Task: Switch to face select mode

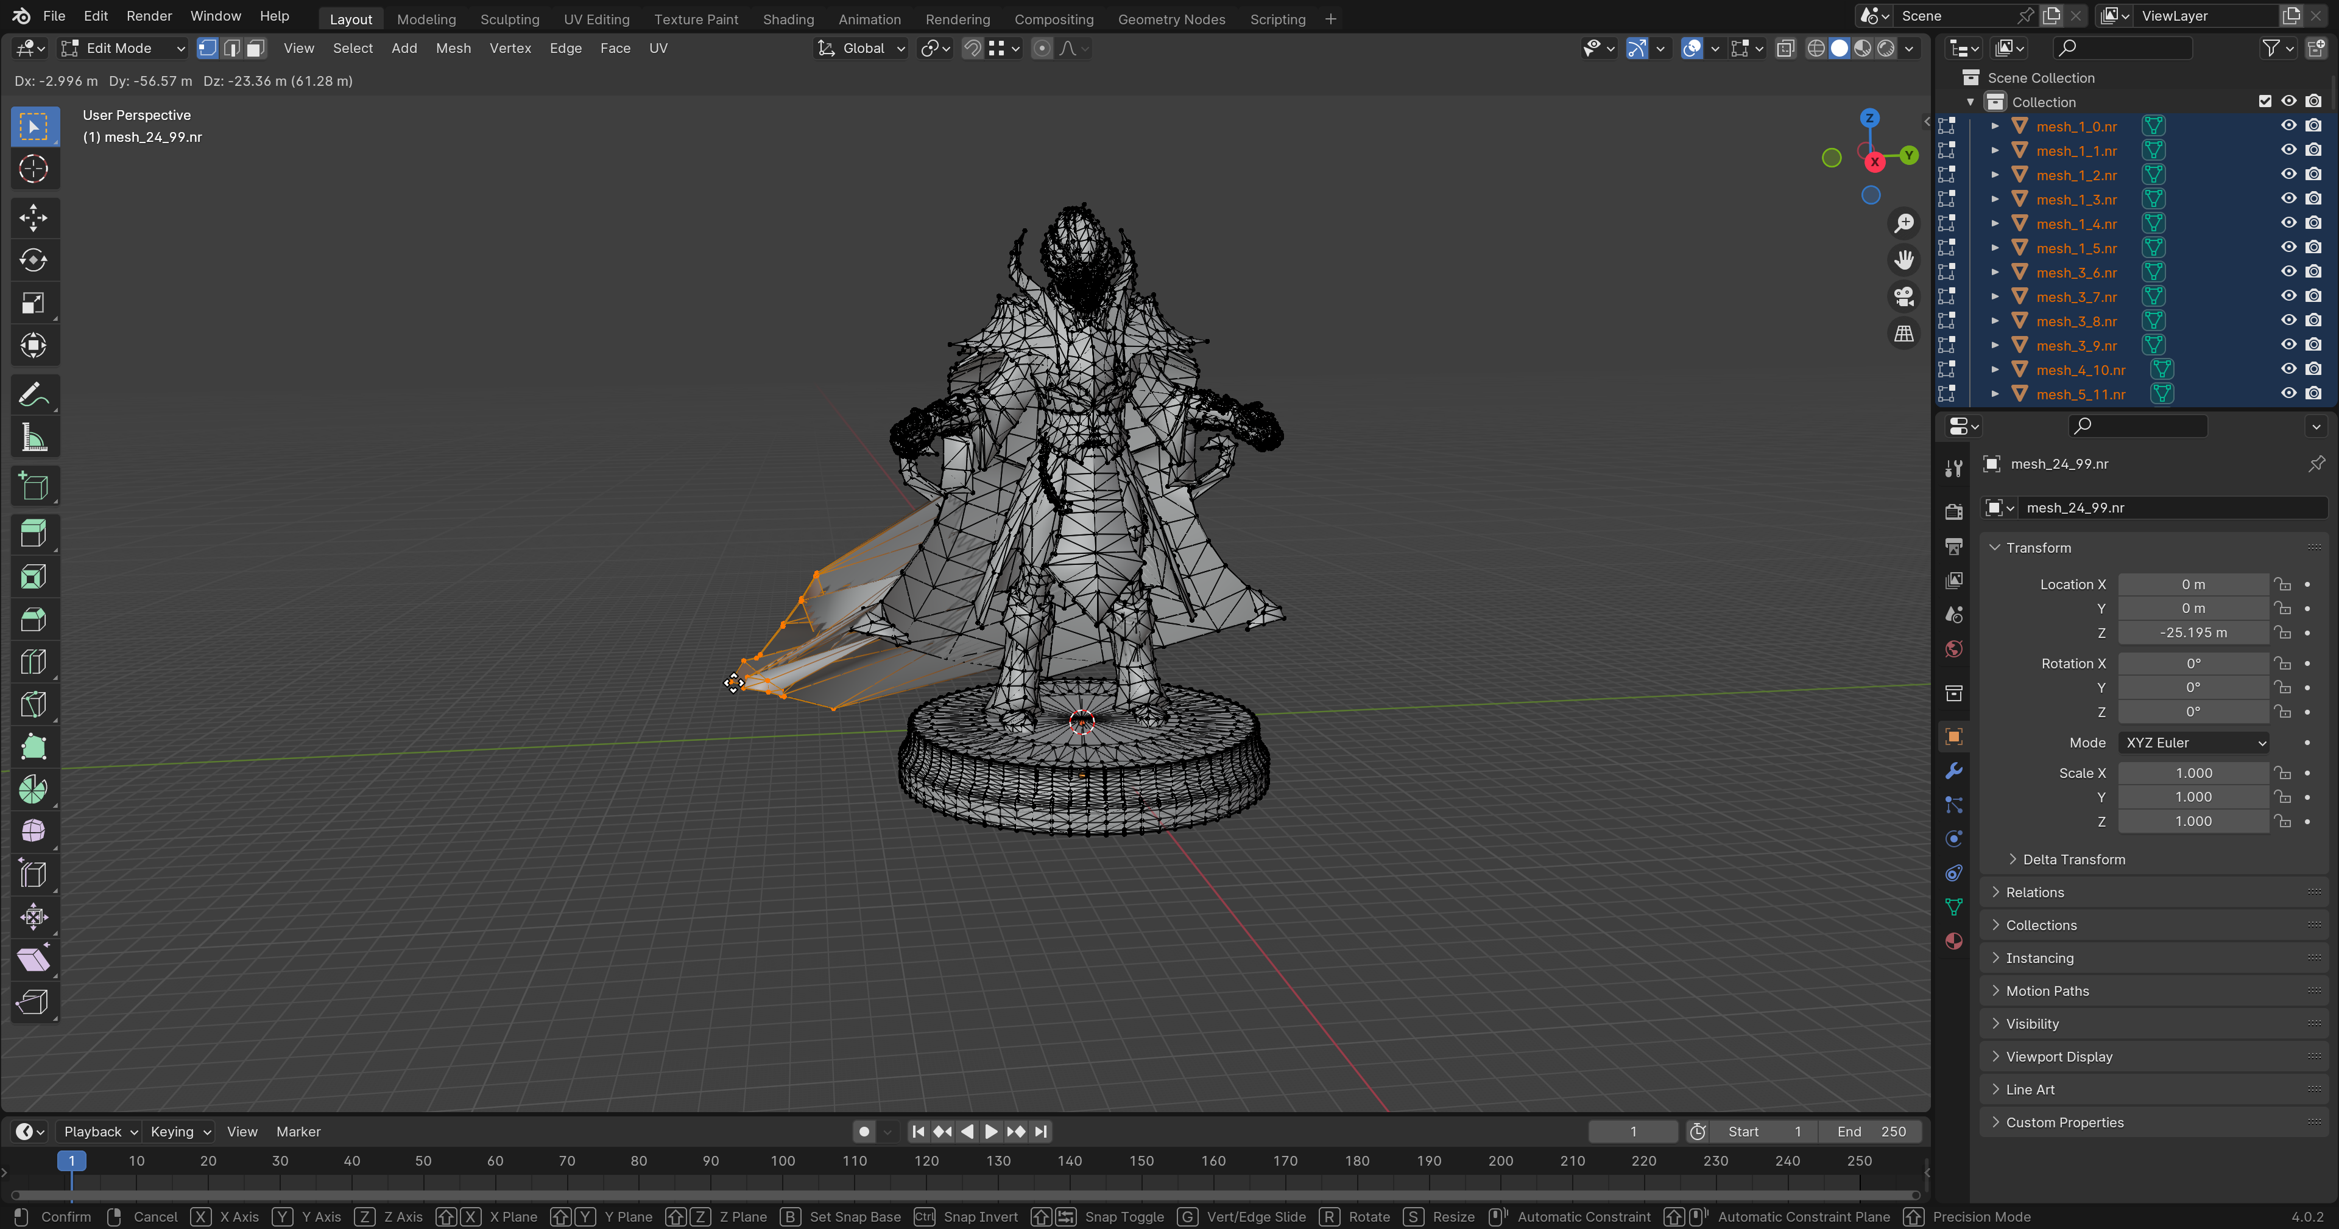Action: pyautogui.click(x=256, y=48)
